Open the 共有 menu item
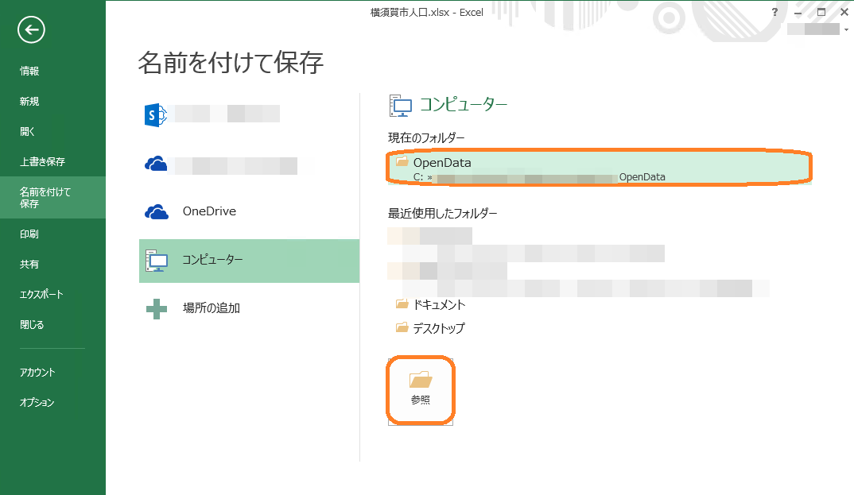The height and width of the screenshot is (495, 854). point(29,265)
